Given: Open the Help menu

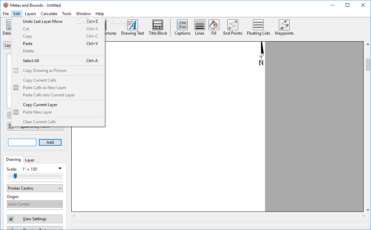Looking at the screenshot, I should 100,14.
